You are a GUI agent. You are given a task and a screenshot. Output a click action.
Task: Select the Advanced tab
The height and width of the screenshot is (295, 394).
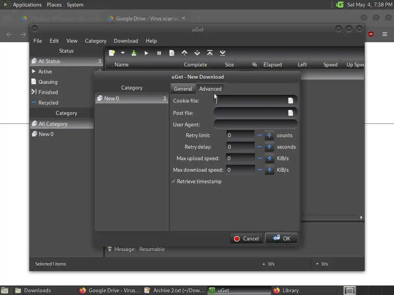click(x=210, y=89)
